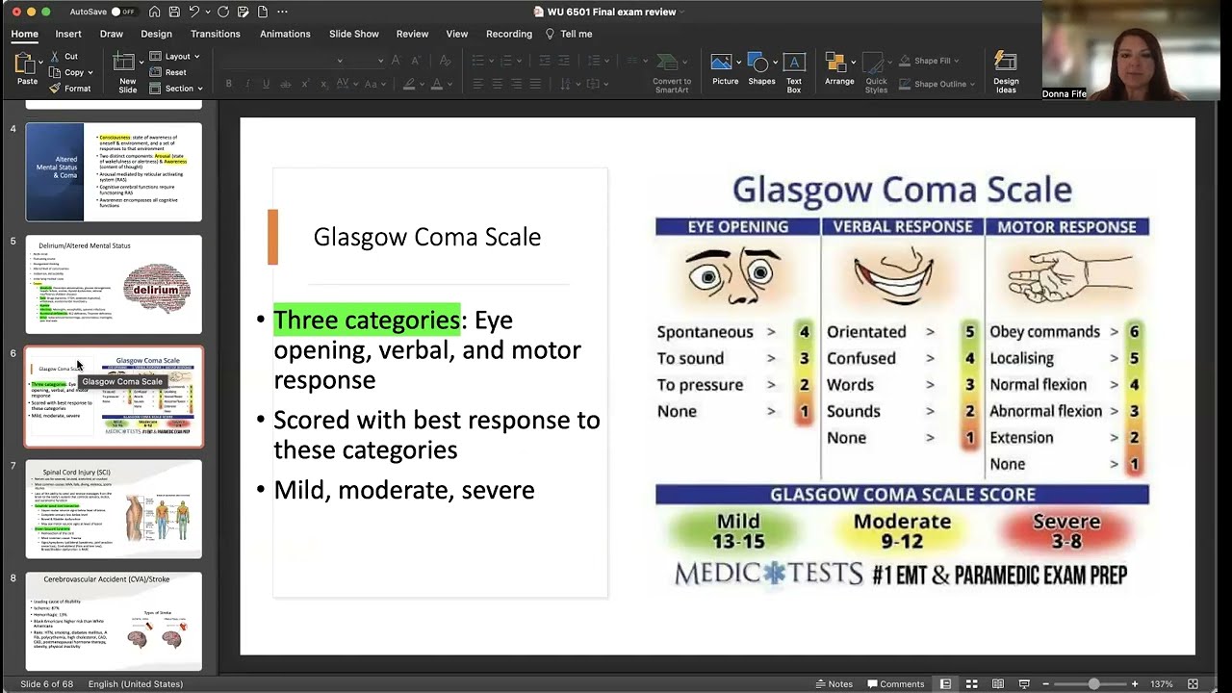Activate the Format painter brush

[x=69, y=89]
